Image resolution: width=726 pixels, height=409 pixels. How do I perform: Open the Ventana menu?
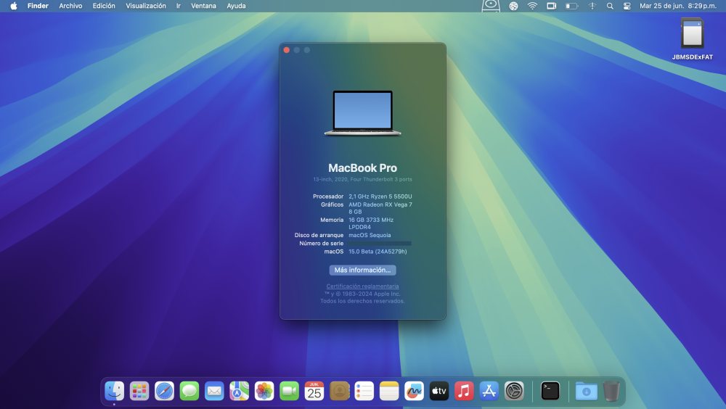(x=204, y=6)
